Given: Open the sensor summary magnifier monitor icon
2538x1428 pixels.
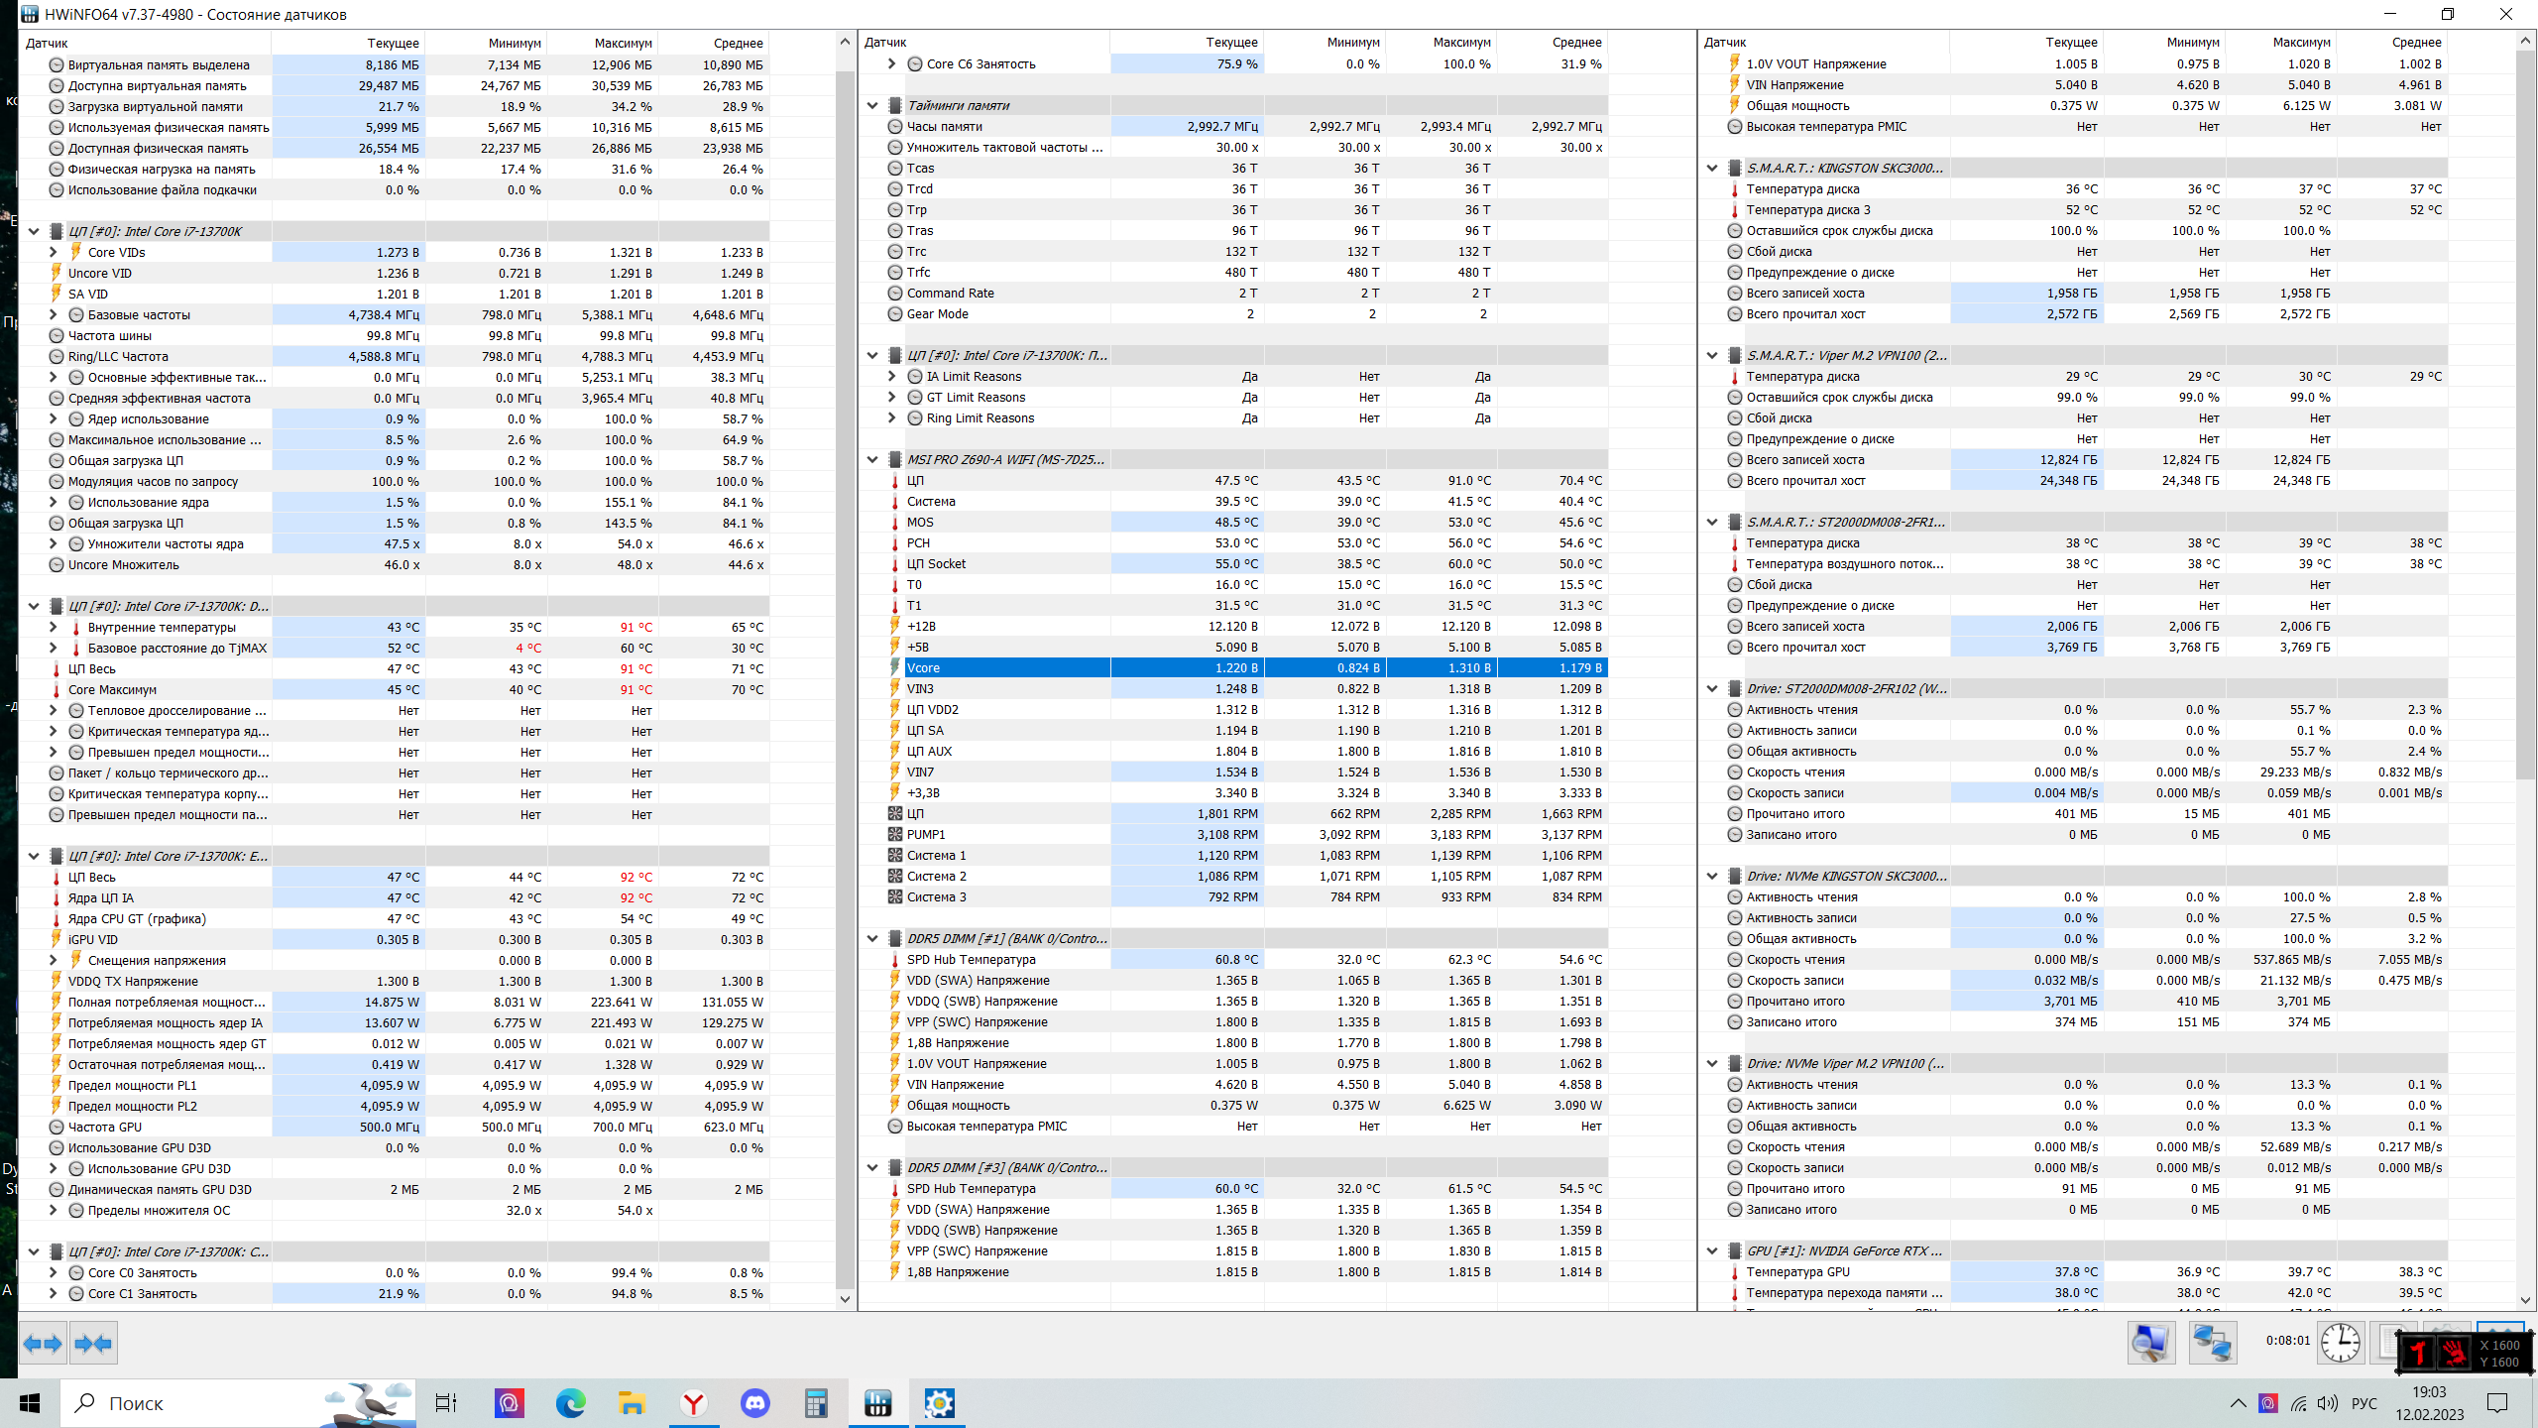Looking at the screenshot, I should click(x=2149, y=1344).
